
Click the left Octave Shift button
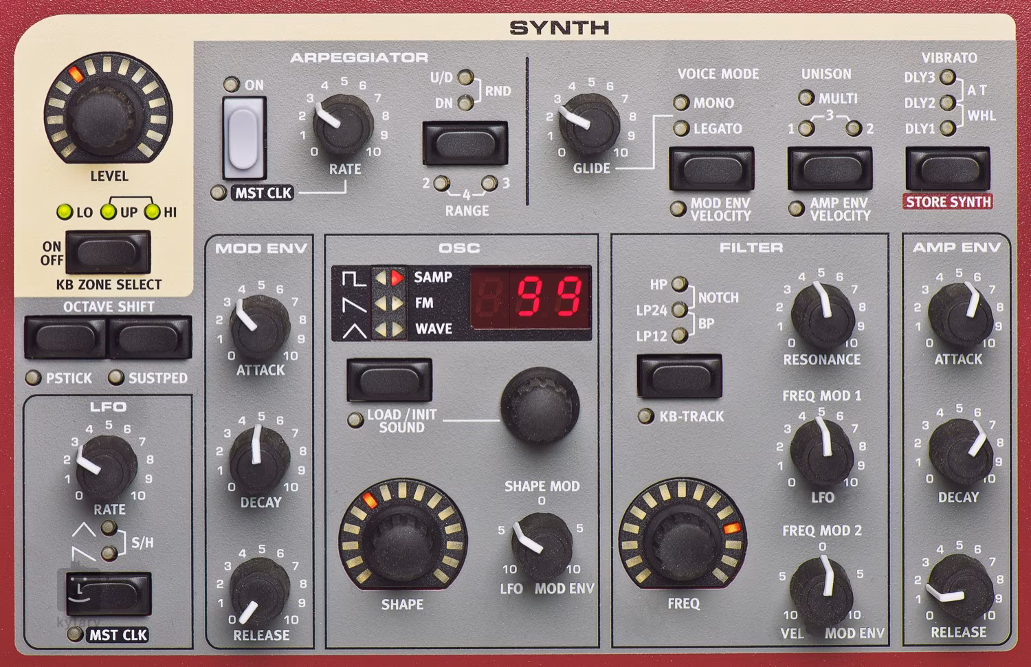click(65, 337)
